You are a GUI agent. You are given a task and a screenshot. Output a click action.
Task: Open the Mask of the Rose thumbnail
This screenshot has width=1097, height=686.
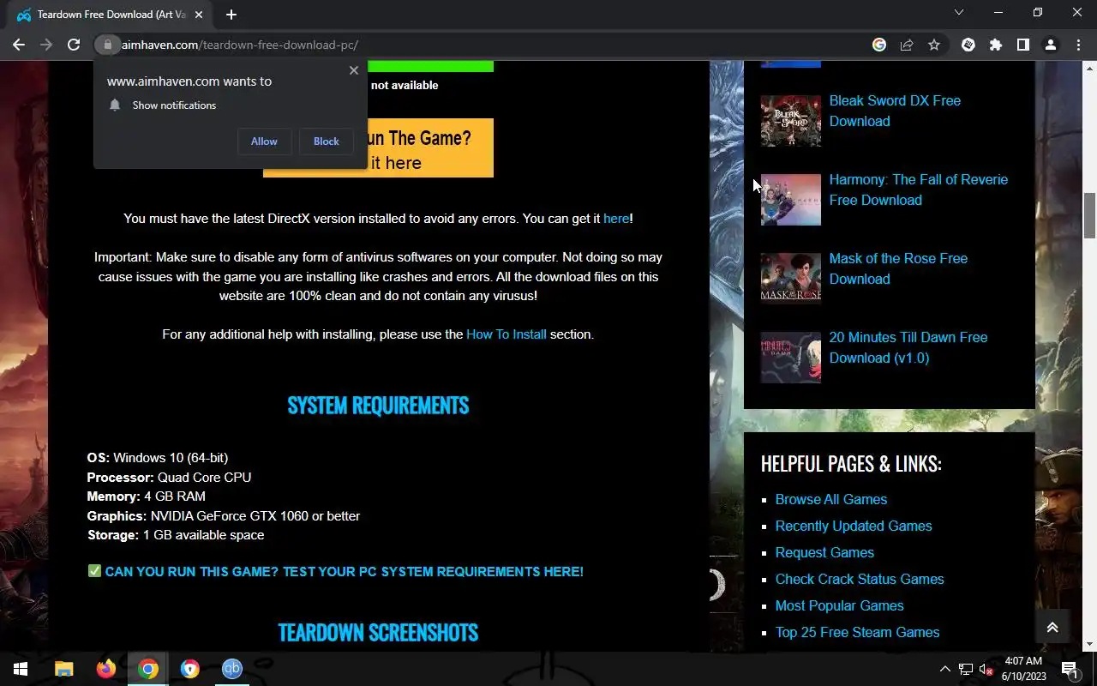click(791, 279)
